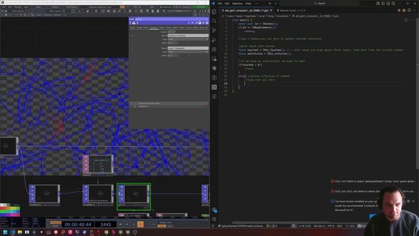The image size is (419, 236).
Task: Click the VS Code icon in the taskbar
Action: (12, 232)
